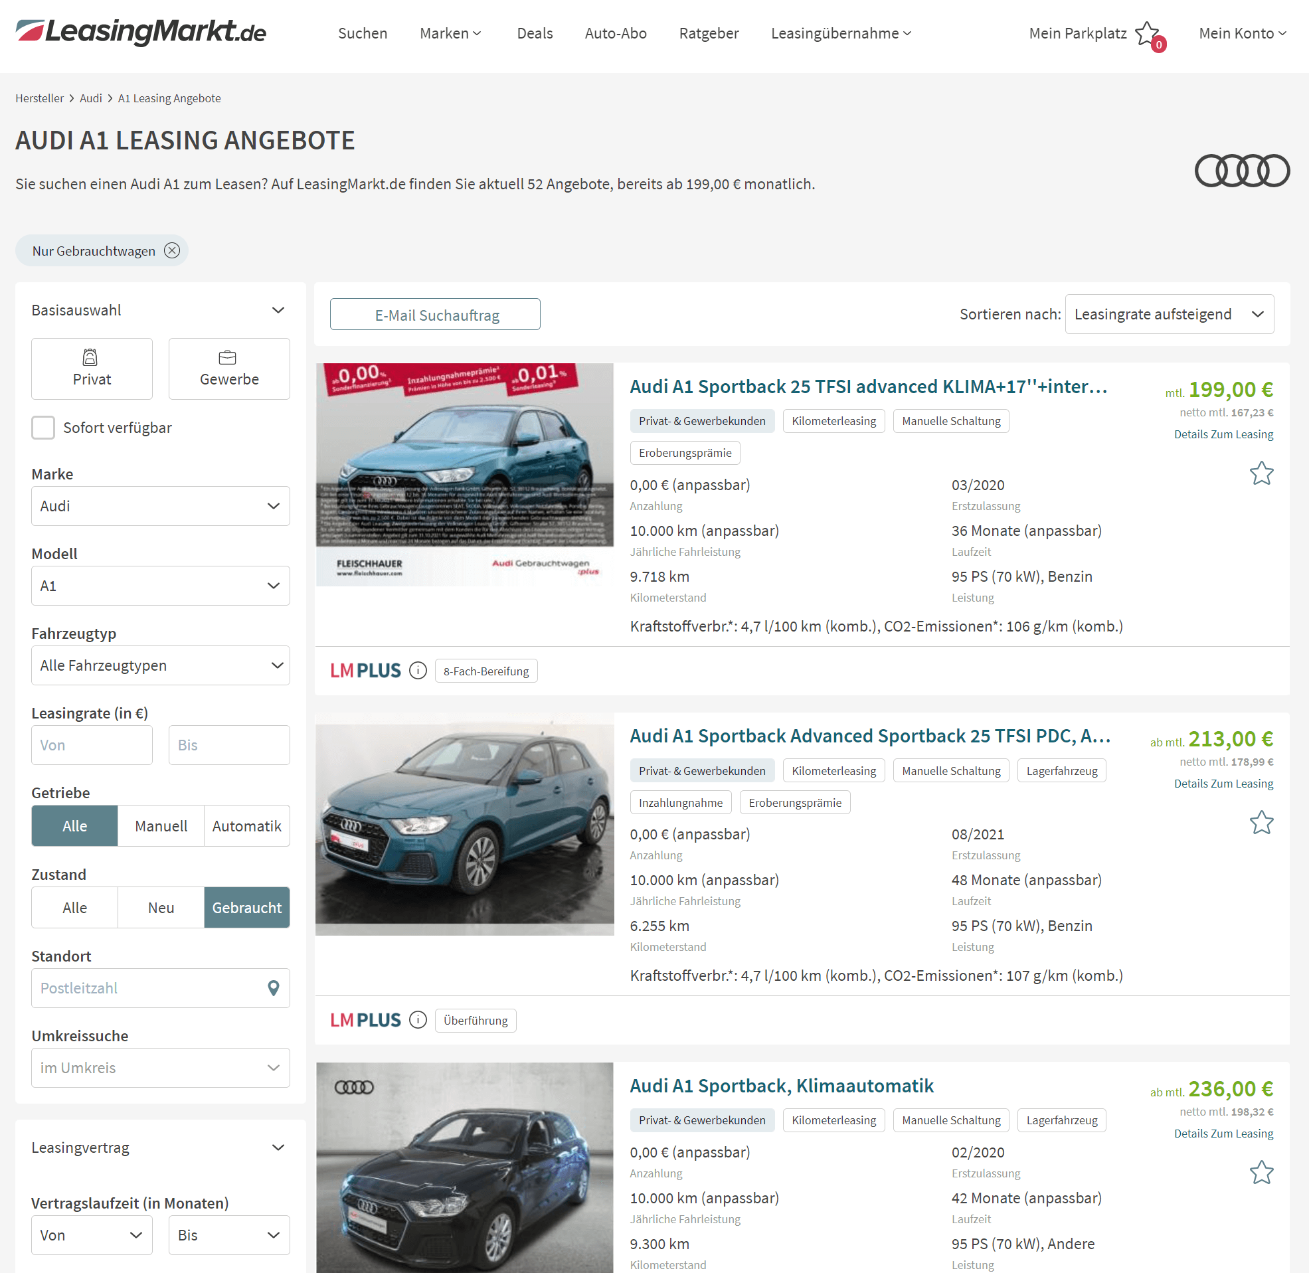Open the Mein Konto menu
This screenshot has height=1273, width=1309.
coord(1242,33)
